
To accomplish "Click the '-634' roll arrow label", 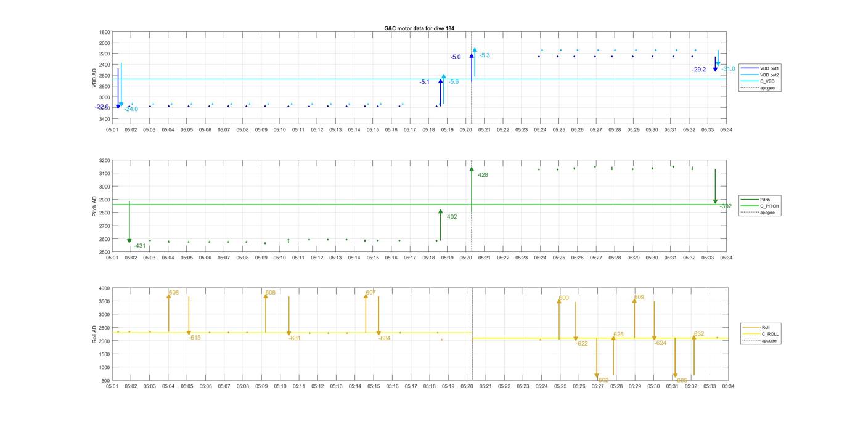I will (x=384, y=338).
